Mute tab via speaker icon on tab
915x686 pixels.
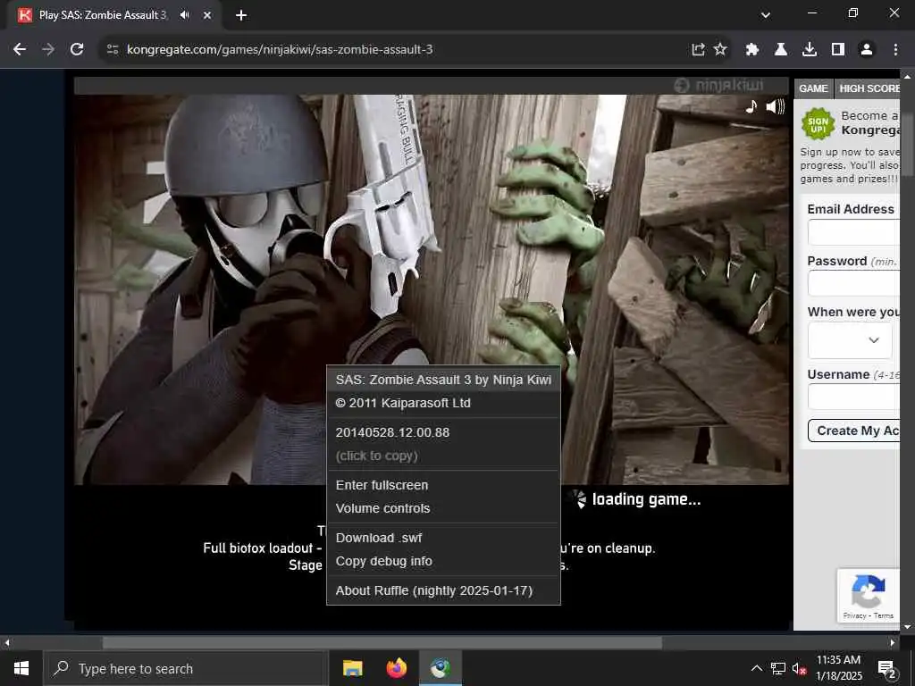[184, 15]
